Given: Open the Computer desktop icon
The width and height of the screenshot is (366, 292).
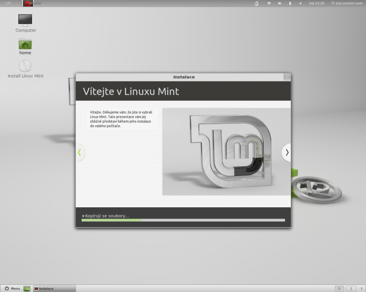Looking at the screenshot, I should pos(25,23).
